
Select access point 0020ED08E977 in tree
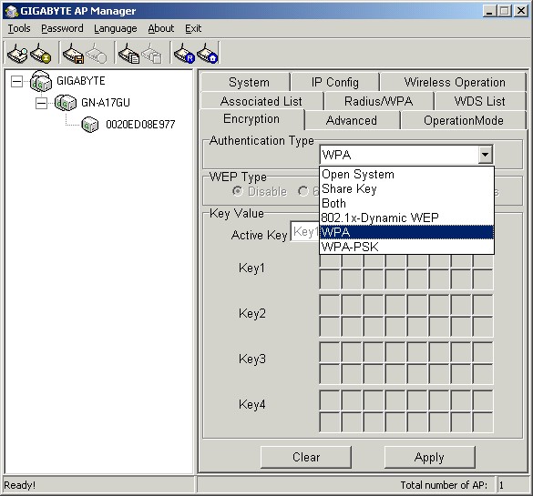140,125
